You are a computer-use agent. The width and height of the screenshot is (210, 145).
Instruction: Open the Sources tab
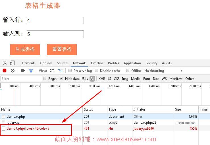[x=63, y=63]
